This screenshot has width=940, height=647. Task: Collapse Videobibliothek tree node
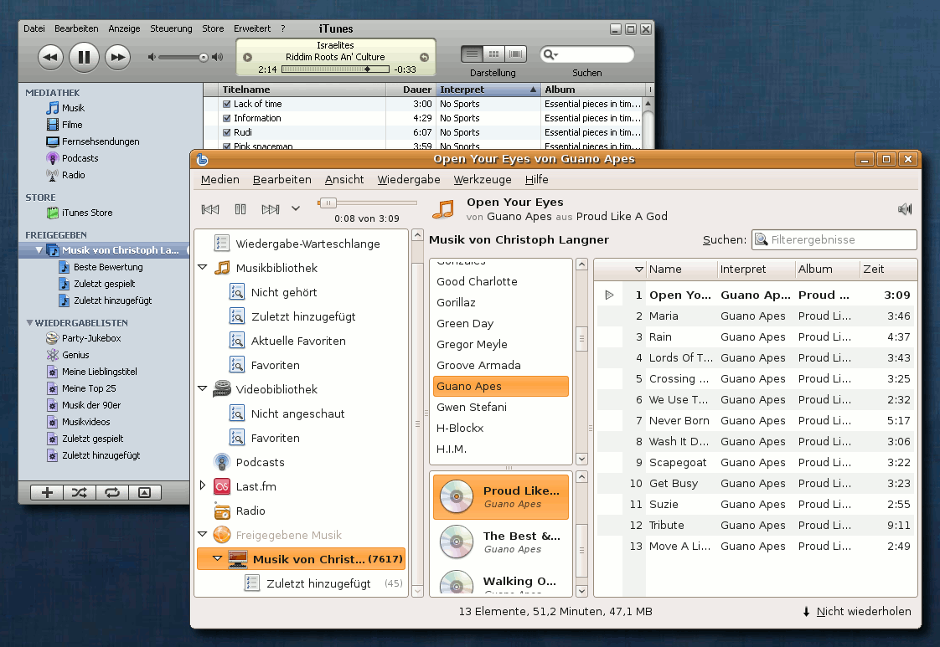(203, 389)
